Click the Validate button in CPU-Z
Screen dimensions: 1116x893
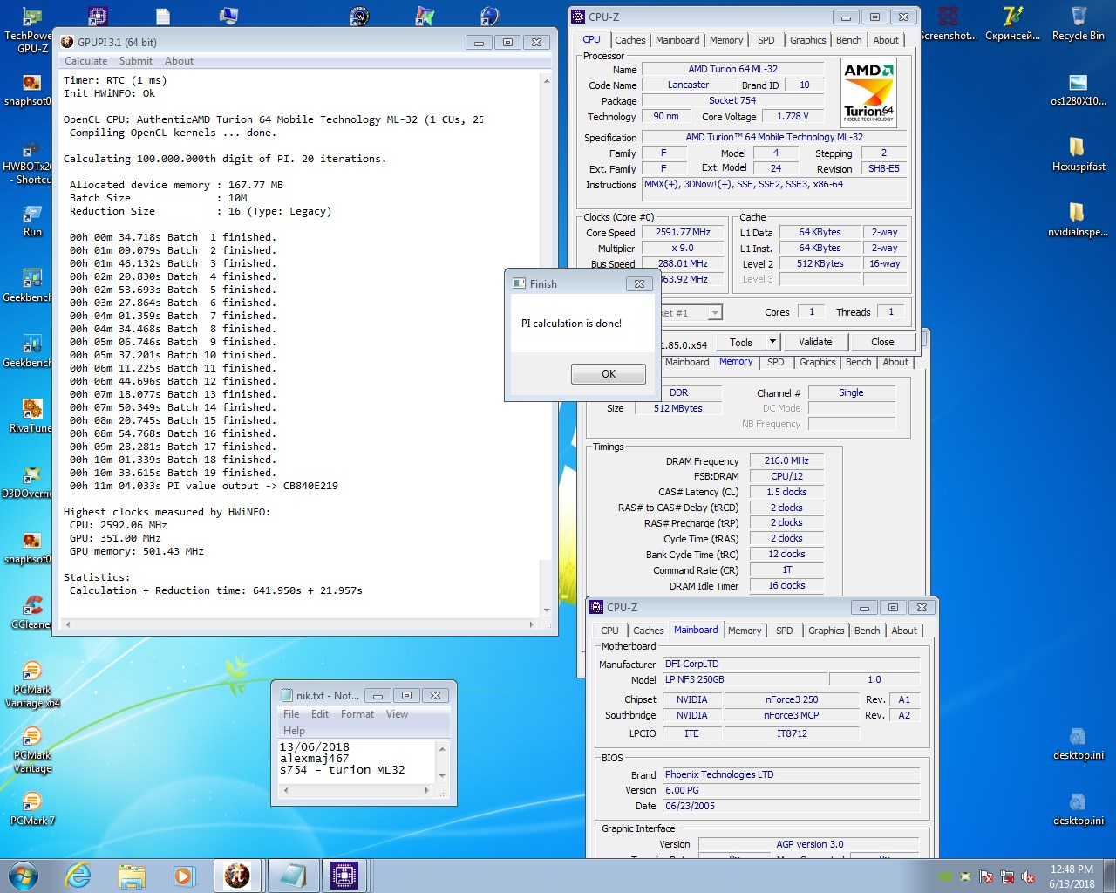pyautogui.click(x=815, y=342)
